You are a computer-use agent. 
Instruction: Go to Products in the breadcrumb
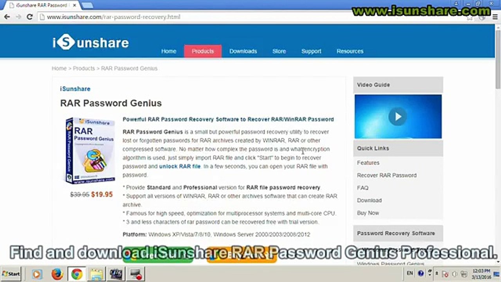[84, 68]
